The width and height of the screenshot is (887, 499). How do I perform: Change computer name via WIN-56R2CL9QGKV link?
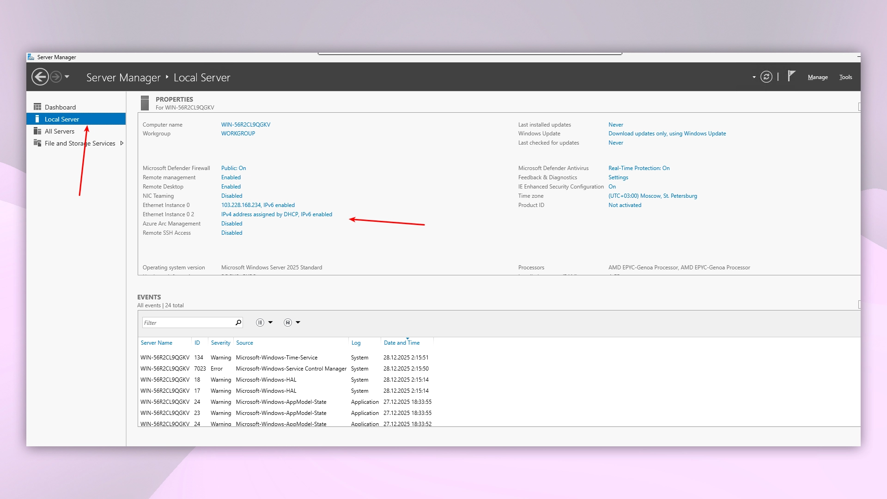coord(245,124)
